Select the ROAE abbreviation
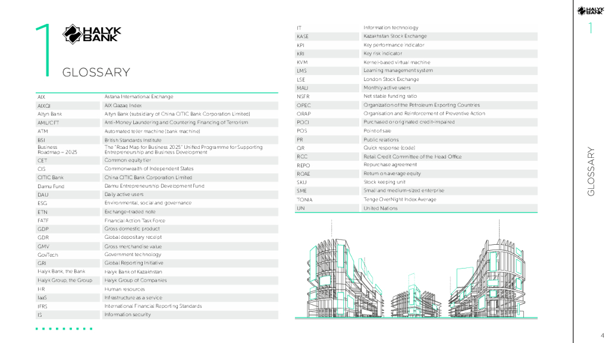The image size is (609, 343). point(303,174)
